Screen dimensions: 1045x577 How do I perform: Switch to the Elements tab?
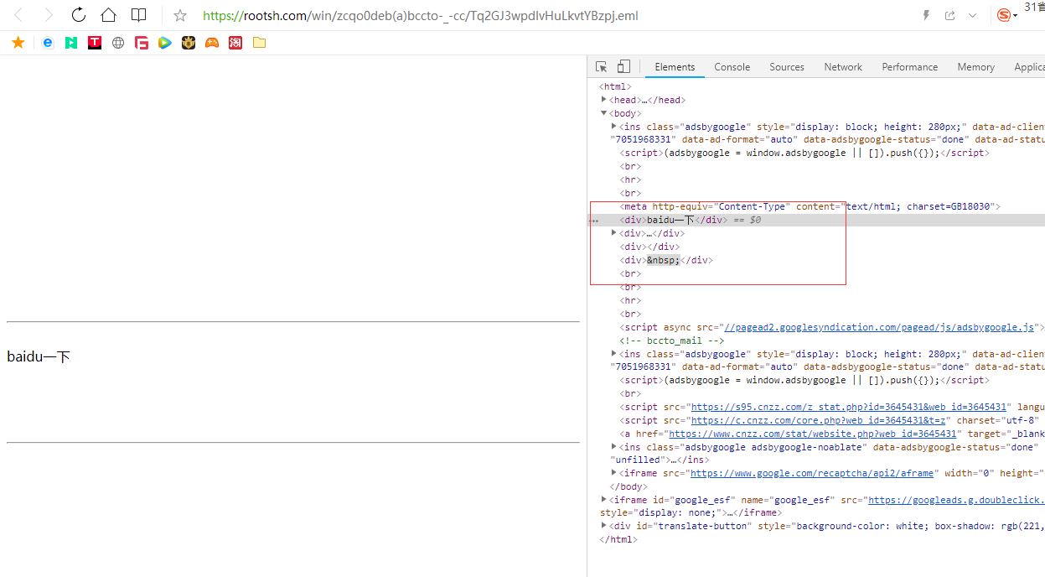tap(675, 67)
